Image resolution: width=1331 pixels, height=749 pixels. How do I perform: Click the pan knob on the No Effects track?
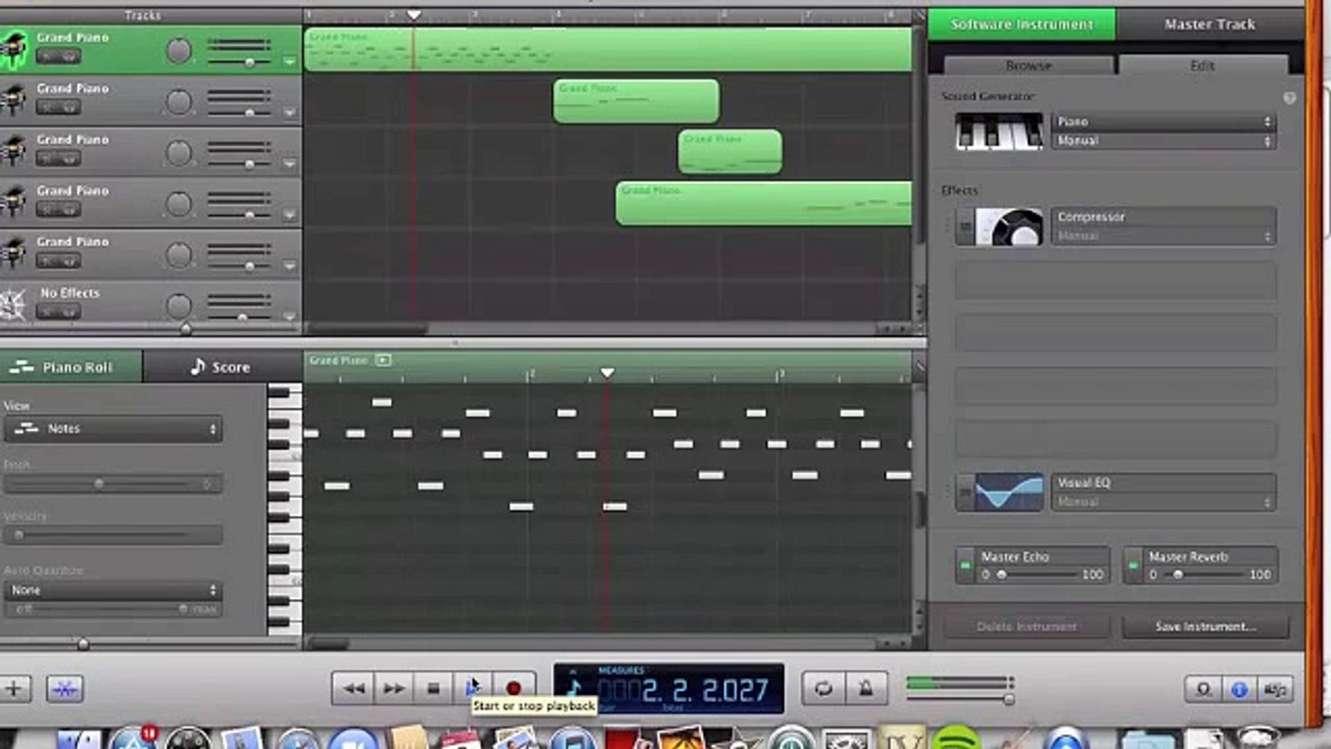click(x=179, y=305)
